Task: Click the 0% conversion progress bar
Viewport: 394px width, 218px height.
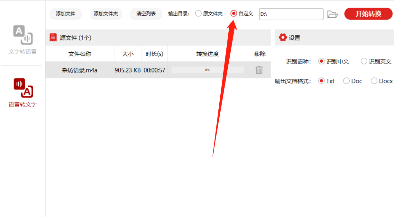Action: (207, 70)
